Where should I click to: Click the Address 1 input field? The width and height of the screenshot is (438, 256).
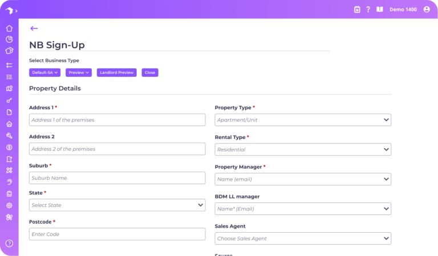[x=117, y=120]
